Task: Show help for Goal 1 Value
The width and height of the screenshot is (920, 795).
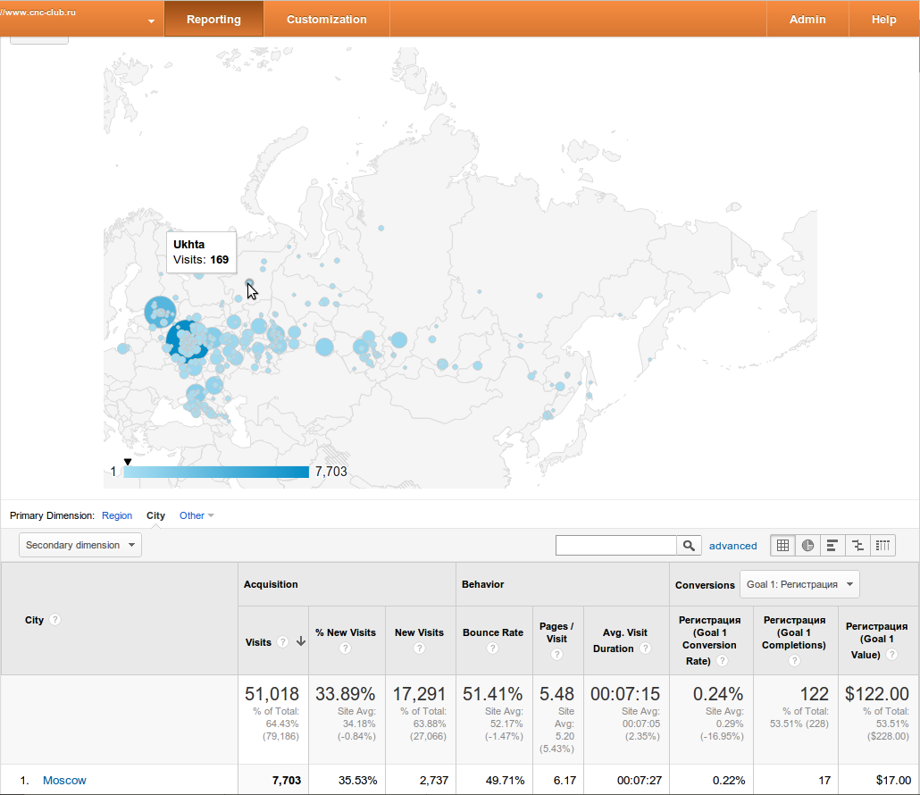Action: pos(891,654)
